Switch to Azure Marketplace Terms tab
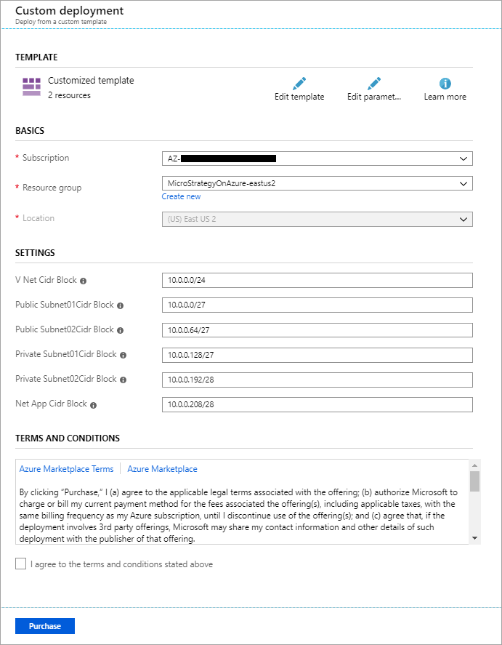 [x=66, y=469]
